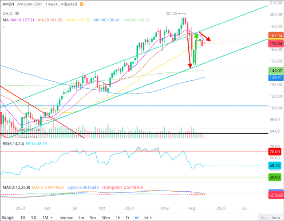Viewport: 284px width, 221px height.
Task: Switch interval to 30m
Action: pyautogui.click(x=106, y=217)
